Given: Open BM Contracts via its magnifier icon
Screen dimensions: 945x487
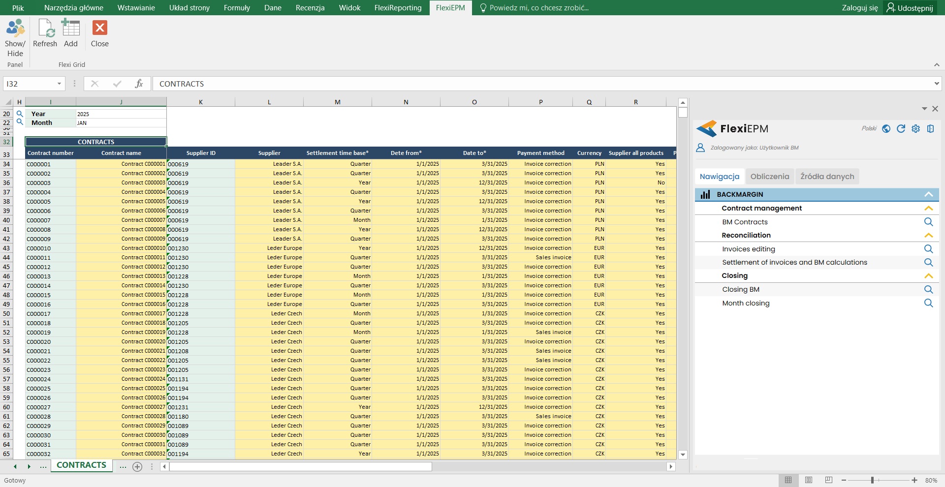Looking at the screenshot, I should pos(928,222).
